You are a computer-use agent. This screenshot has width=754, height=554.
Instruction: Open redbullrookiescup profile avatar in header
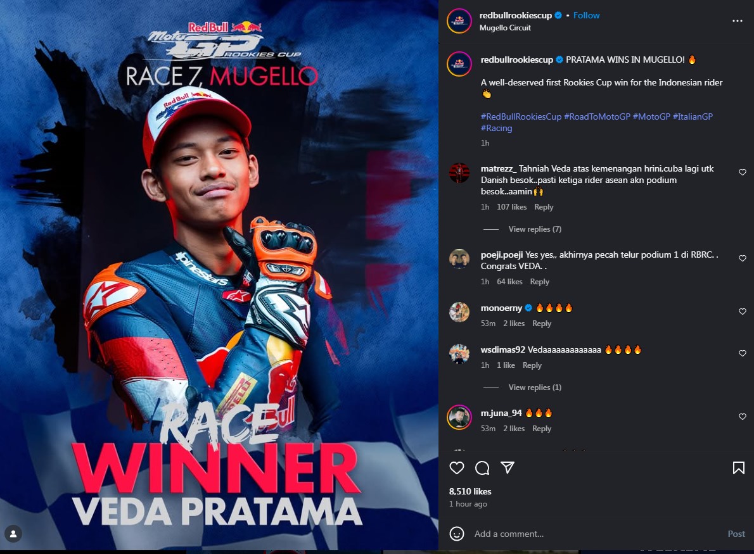[459, 21]
